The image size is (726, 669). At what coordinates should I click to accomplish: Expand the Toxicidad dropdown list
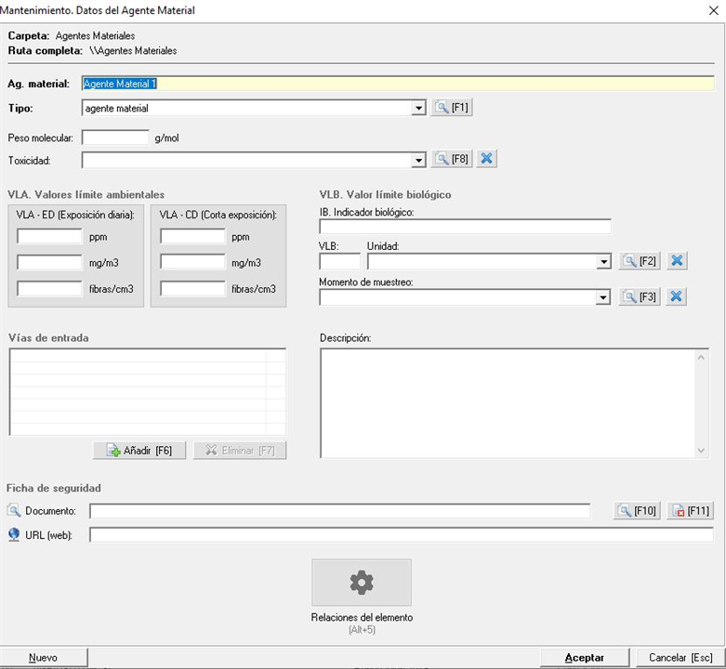point(418,161)
